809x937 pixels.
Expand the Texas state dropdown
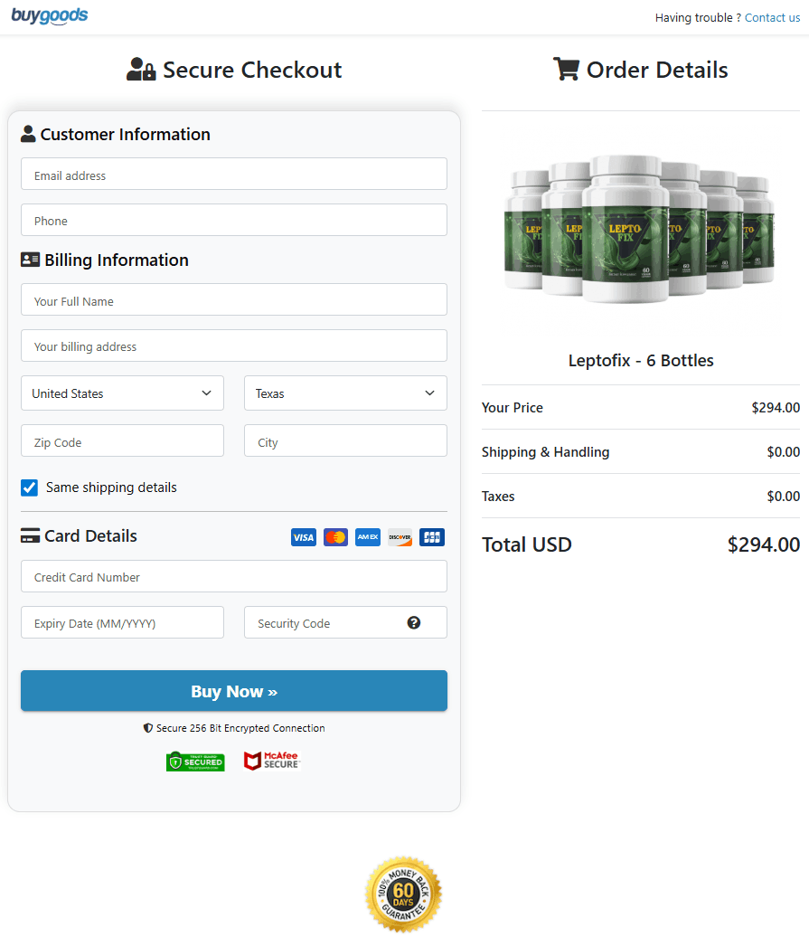coord(345,393)
